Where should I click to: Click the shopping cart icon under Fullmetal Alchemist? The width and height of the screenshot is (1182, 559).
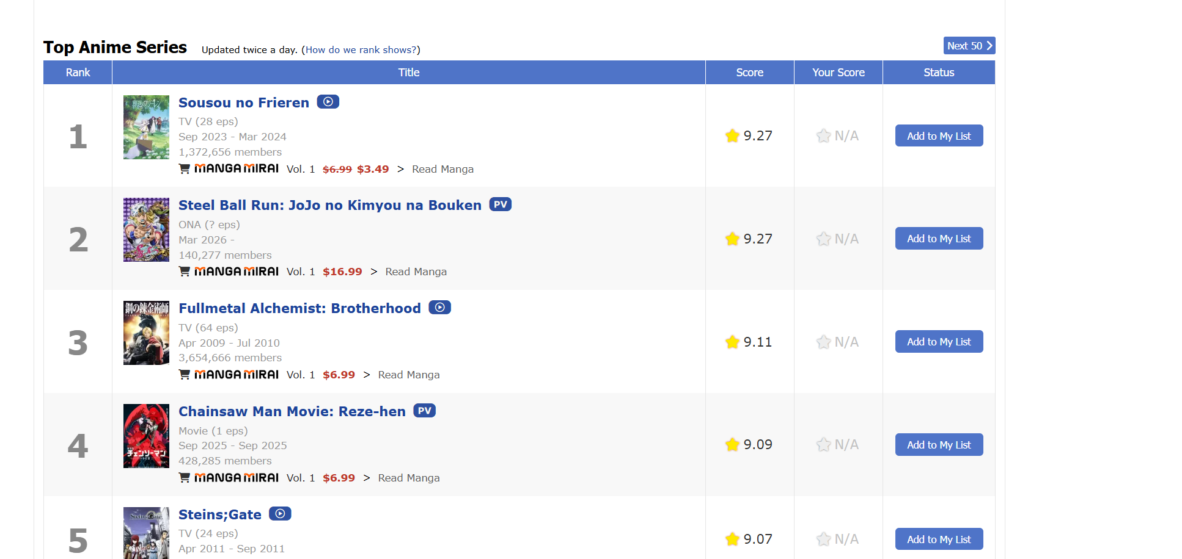tap(184, 375)
